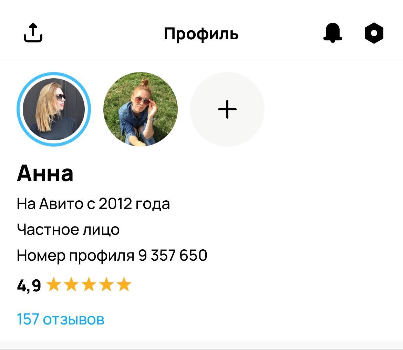Screen dimensions: 403x350
Task: Click the year 2012 in the profile info
Action: point(115,203)
